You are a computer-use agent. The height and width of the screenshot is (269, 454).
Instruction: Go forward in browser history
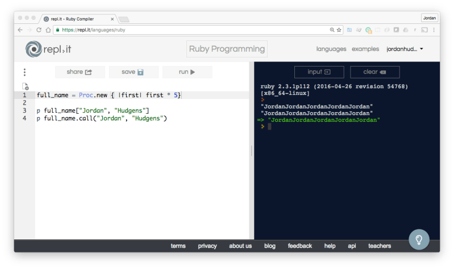(x=30, y=30)
